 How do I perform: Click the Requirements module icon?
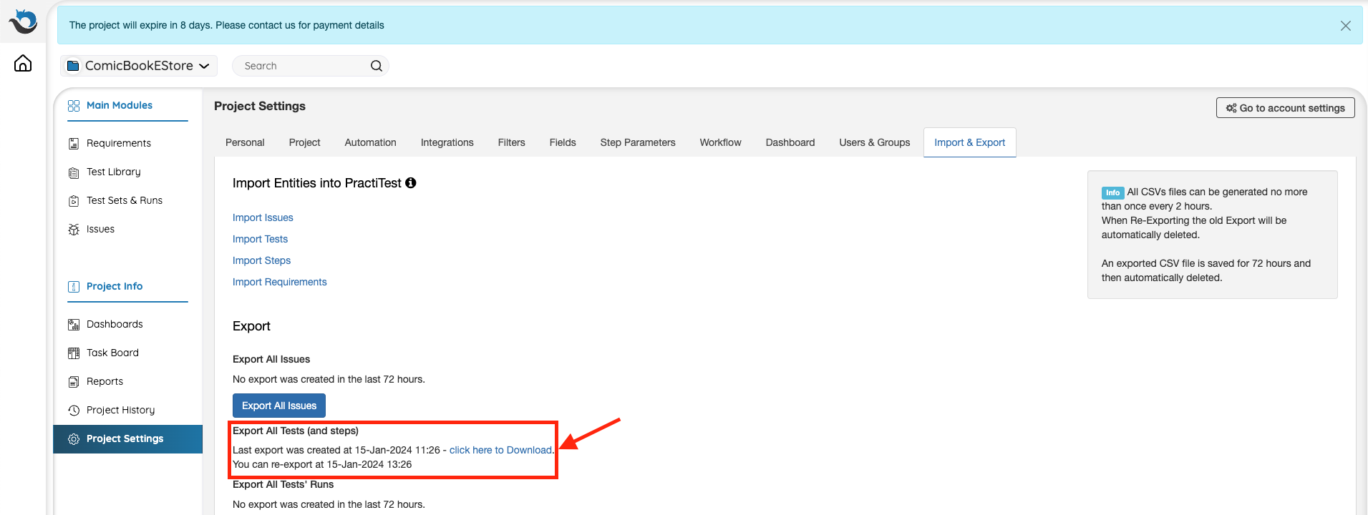pos(74,144)
